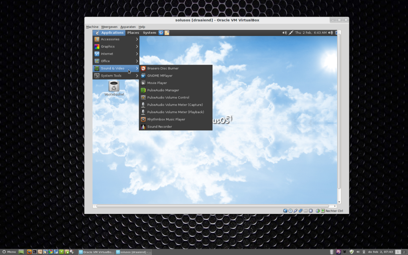The height and width of the screenshot is (255, 408).
Task: Click the guest clock Thu 2 Feb, 6:43 AM
Action: 311,33
